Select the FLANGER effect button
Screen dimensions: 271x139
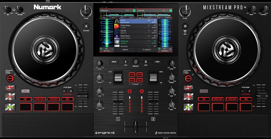(x=140, y=75)
